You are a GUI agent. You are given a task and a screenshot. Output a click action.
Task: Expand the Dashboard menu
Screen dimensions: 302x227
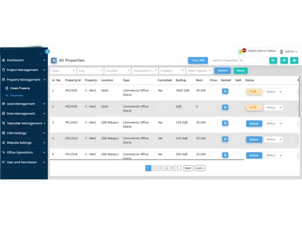coord(44,60)
